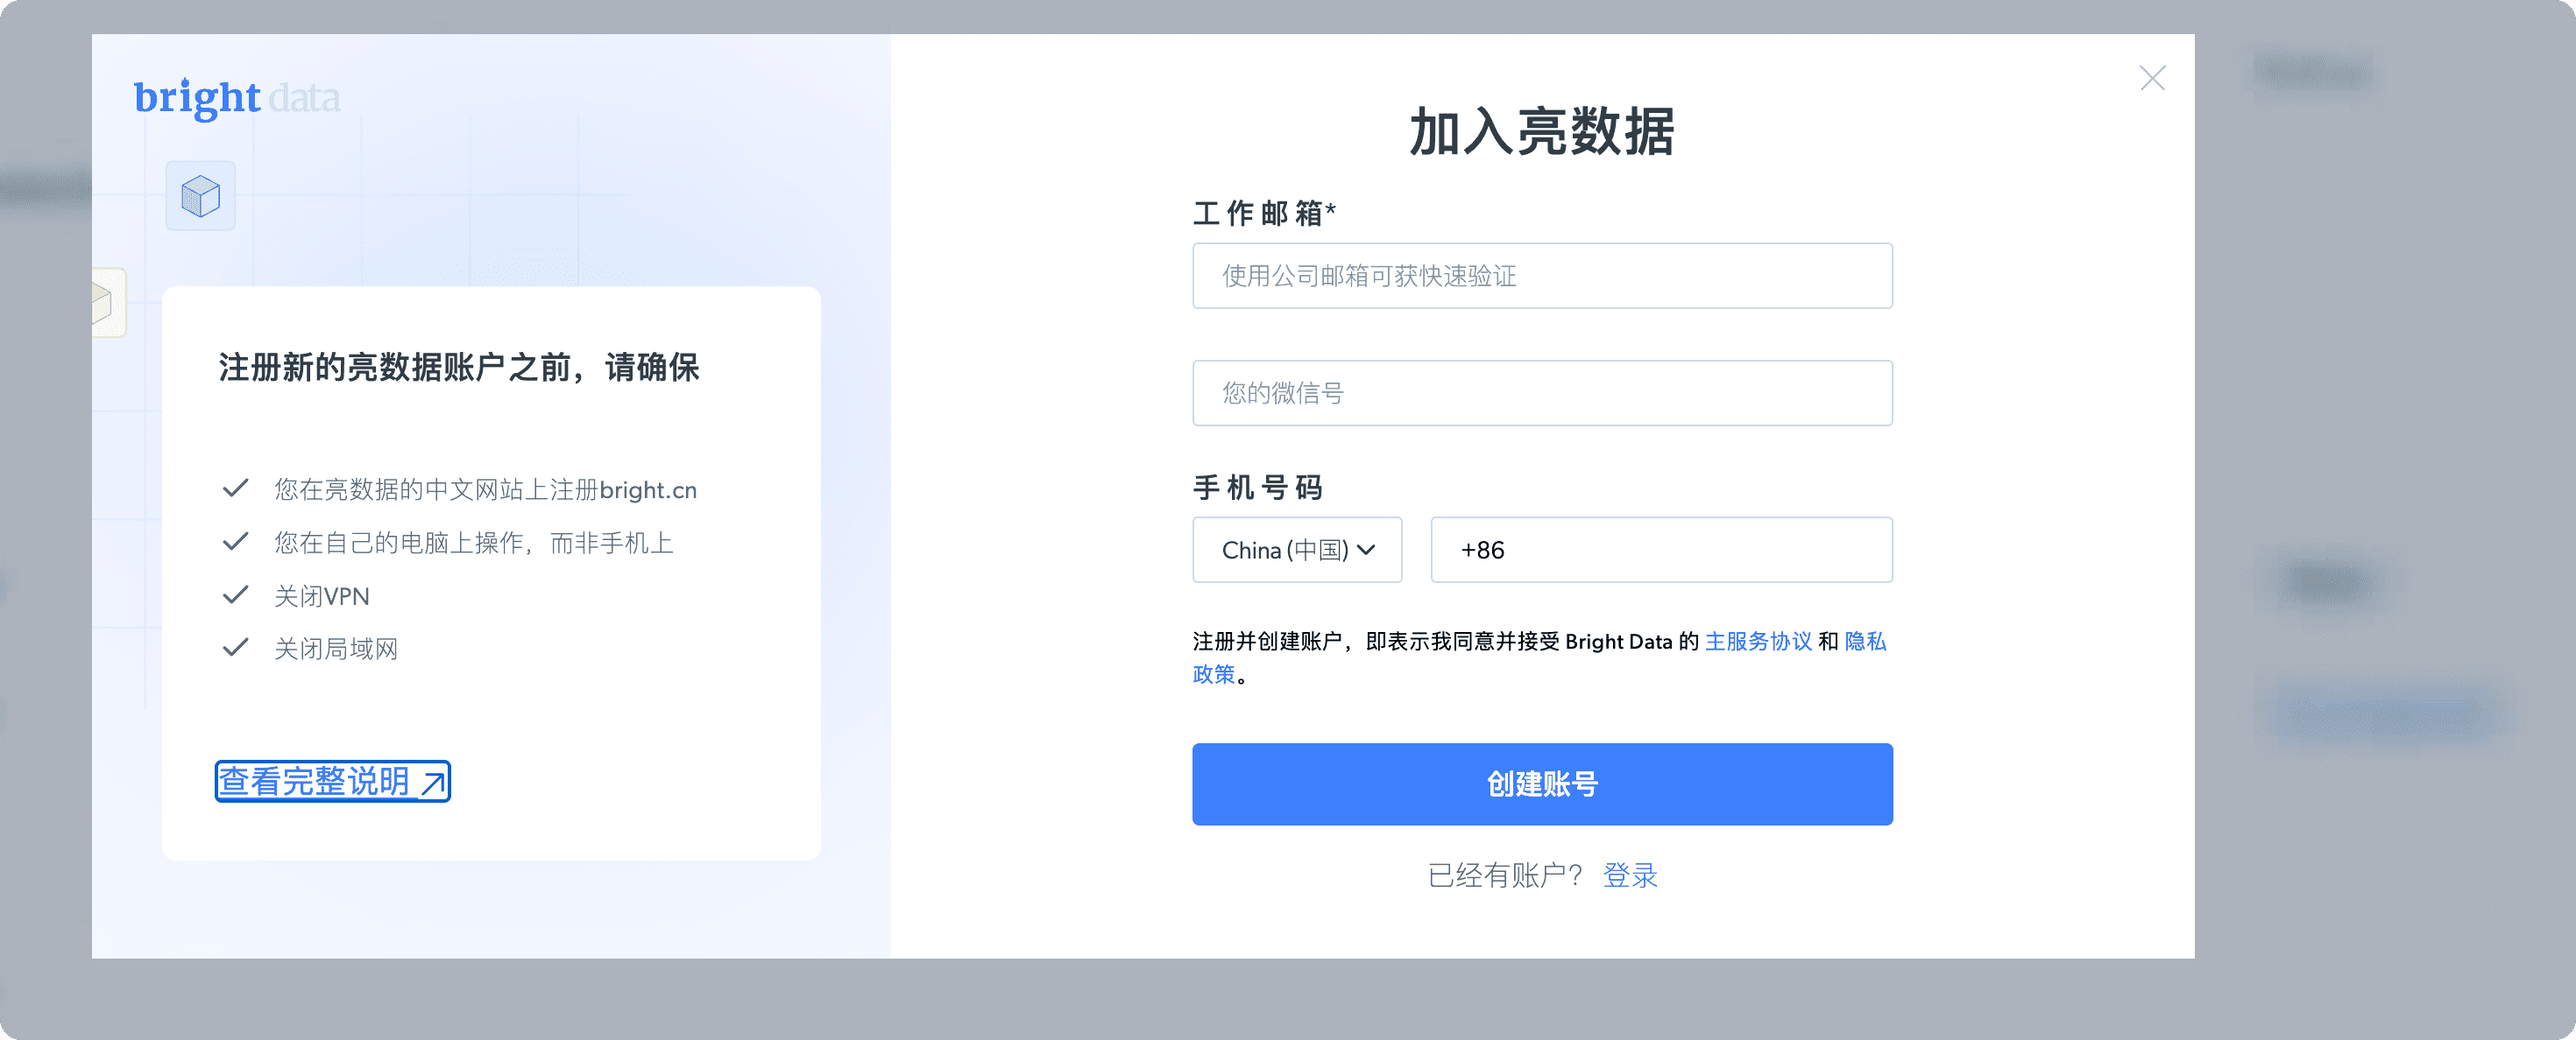Open the China (中国) country dropdown
Screen dimensions: 2576x1040
point(1297,550)
